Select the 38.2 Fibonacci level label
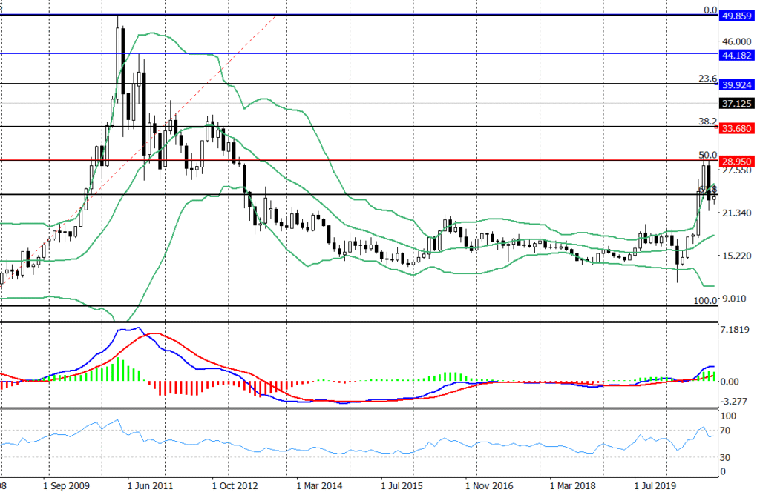760x495 pixels. [707, 121]
